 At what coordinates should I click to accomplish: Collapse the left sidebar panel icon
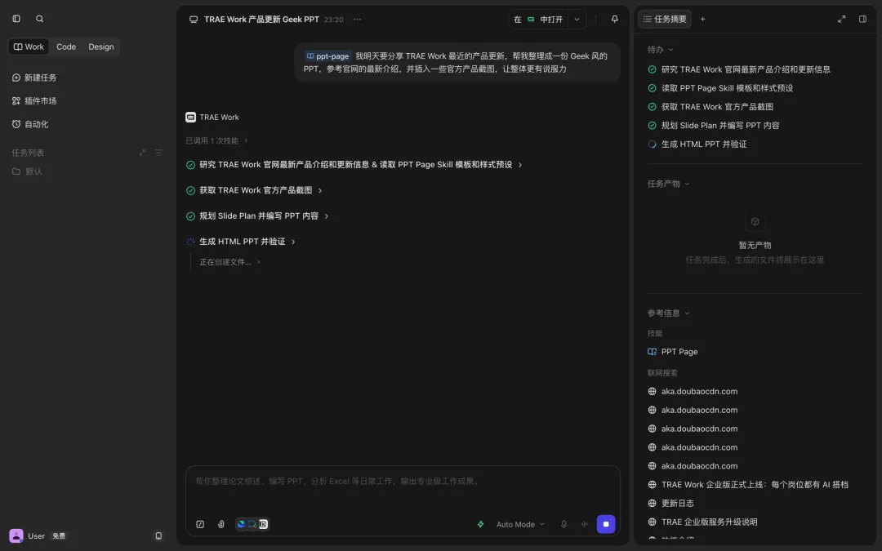point(16,19)
